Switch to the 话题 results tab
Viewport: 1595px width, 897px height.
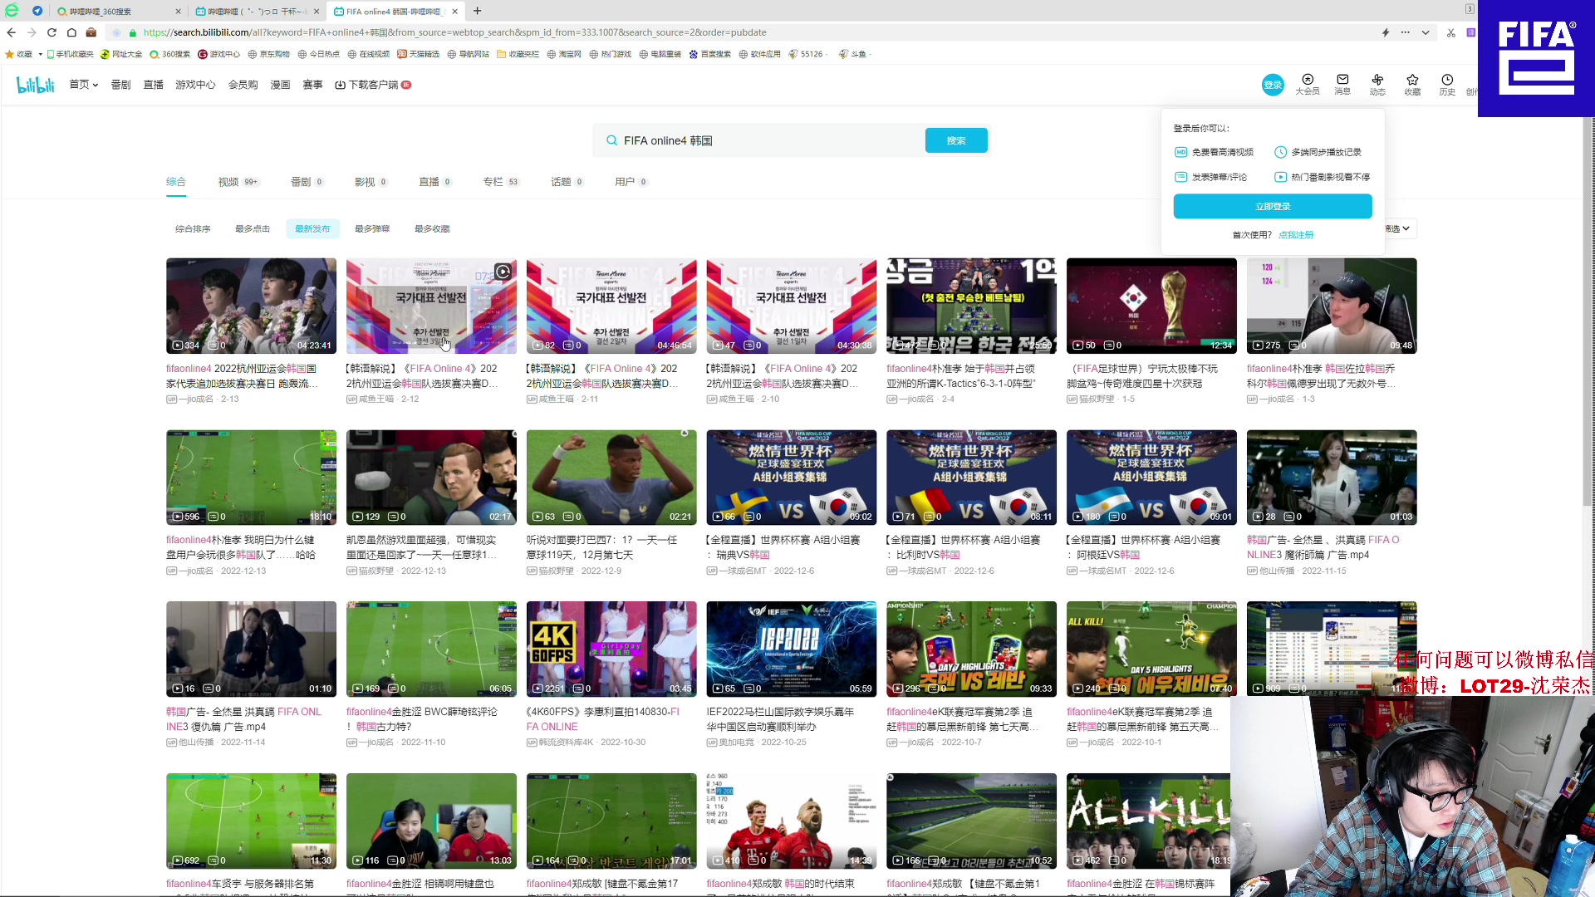567,182
